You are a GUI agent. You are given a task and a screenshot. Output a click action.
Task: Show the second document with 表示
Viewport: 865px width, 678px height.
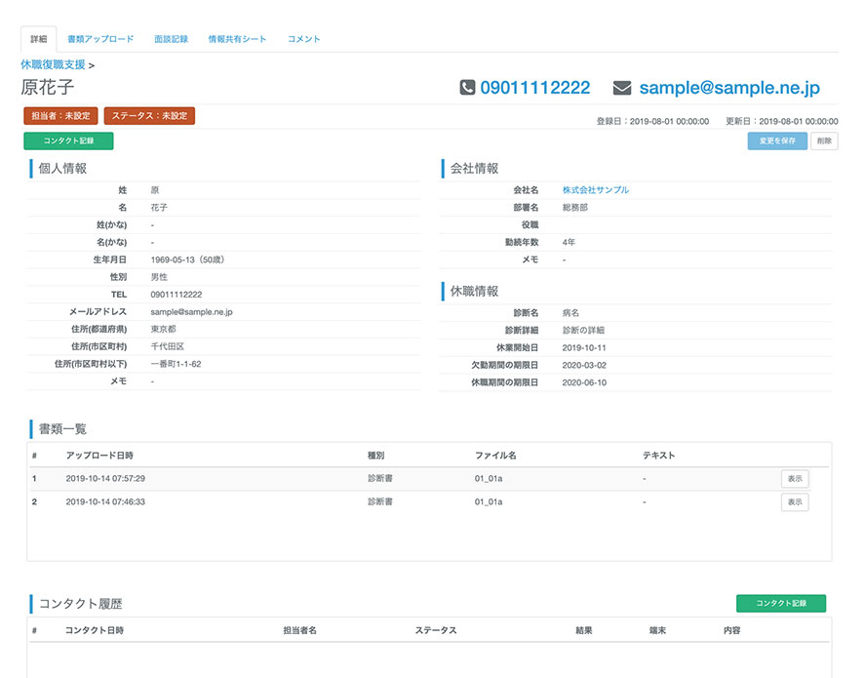(x=795, y=502)
